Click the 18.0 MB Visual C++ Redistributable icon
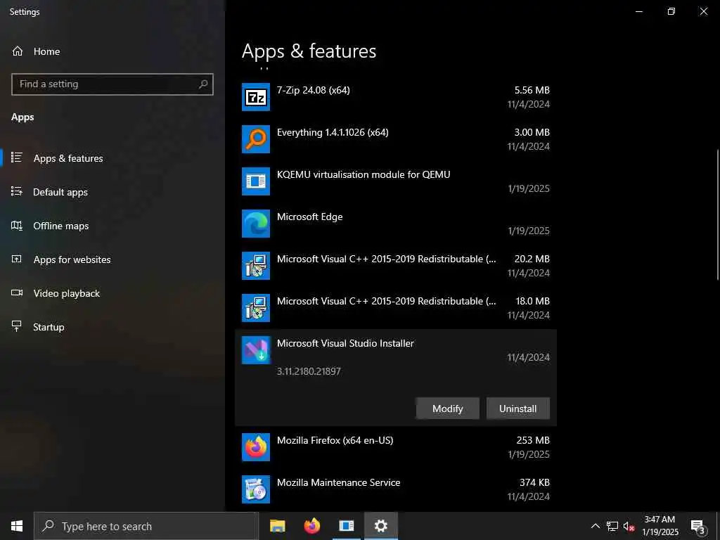The height and width of the screenshot is (540, 720). [256, 308]
